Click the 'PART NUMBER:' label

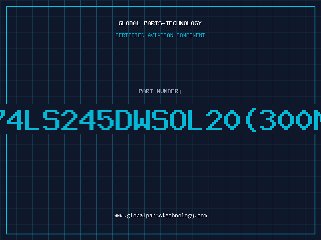coord(160,91)
